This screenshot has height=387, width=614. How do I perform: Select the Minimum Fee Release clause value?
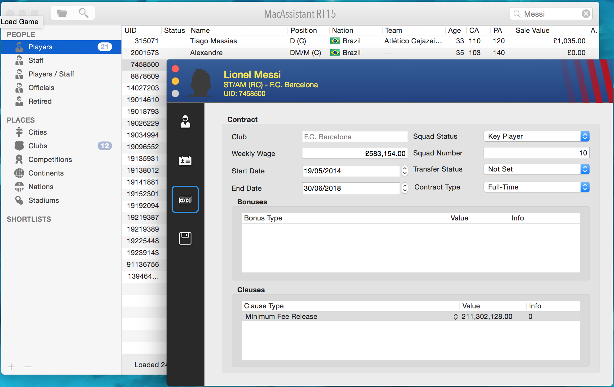tap(487, 316)
